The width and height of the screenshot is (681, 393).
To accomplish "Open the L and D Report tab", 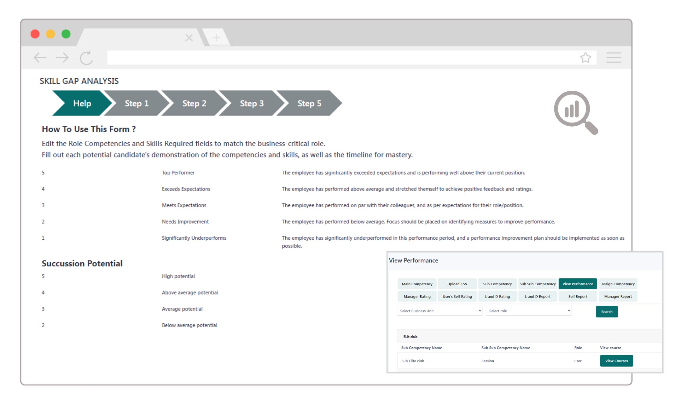I will 538,296.
